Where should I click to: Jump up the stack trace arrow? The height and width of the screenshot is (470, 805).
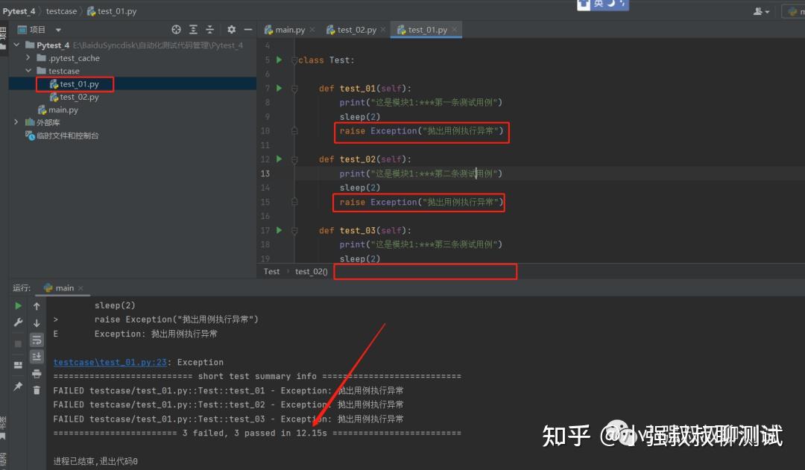pyautogui.click(x=37, y=306)
